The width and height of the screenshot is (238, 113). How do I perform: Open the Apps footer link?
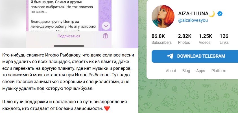(x=201, y=71)
